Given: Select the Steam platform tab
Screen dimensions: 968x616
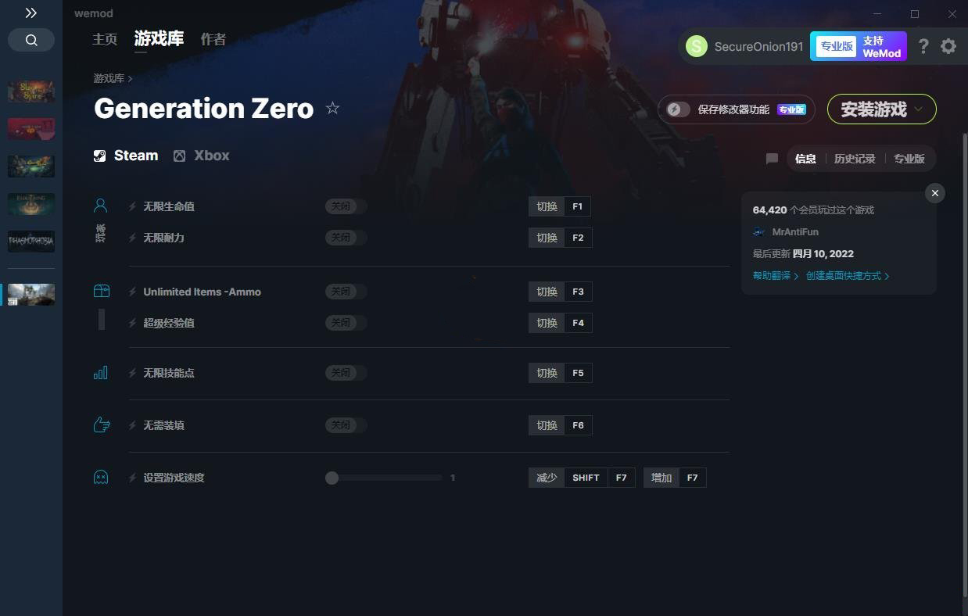Looking at the screenshot, I should click(126, 156).
